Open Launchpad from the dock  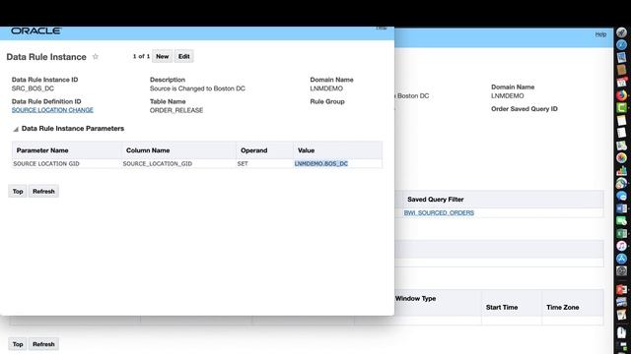coord(622,32)
